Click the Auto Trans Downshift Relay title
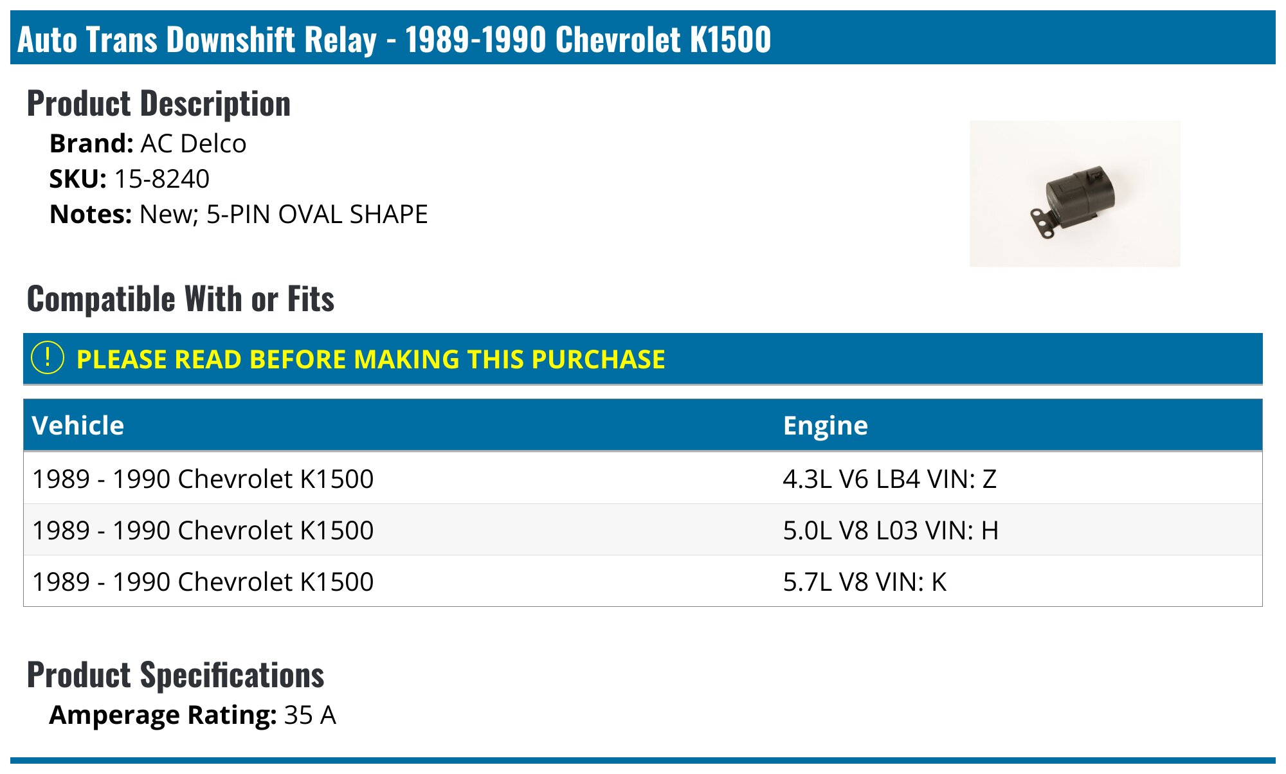 pyautogui.click(x=394, y=39)
